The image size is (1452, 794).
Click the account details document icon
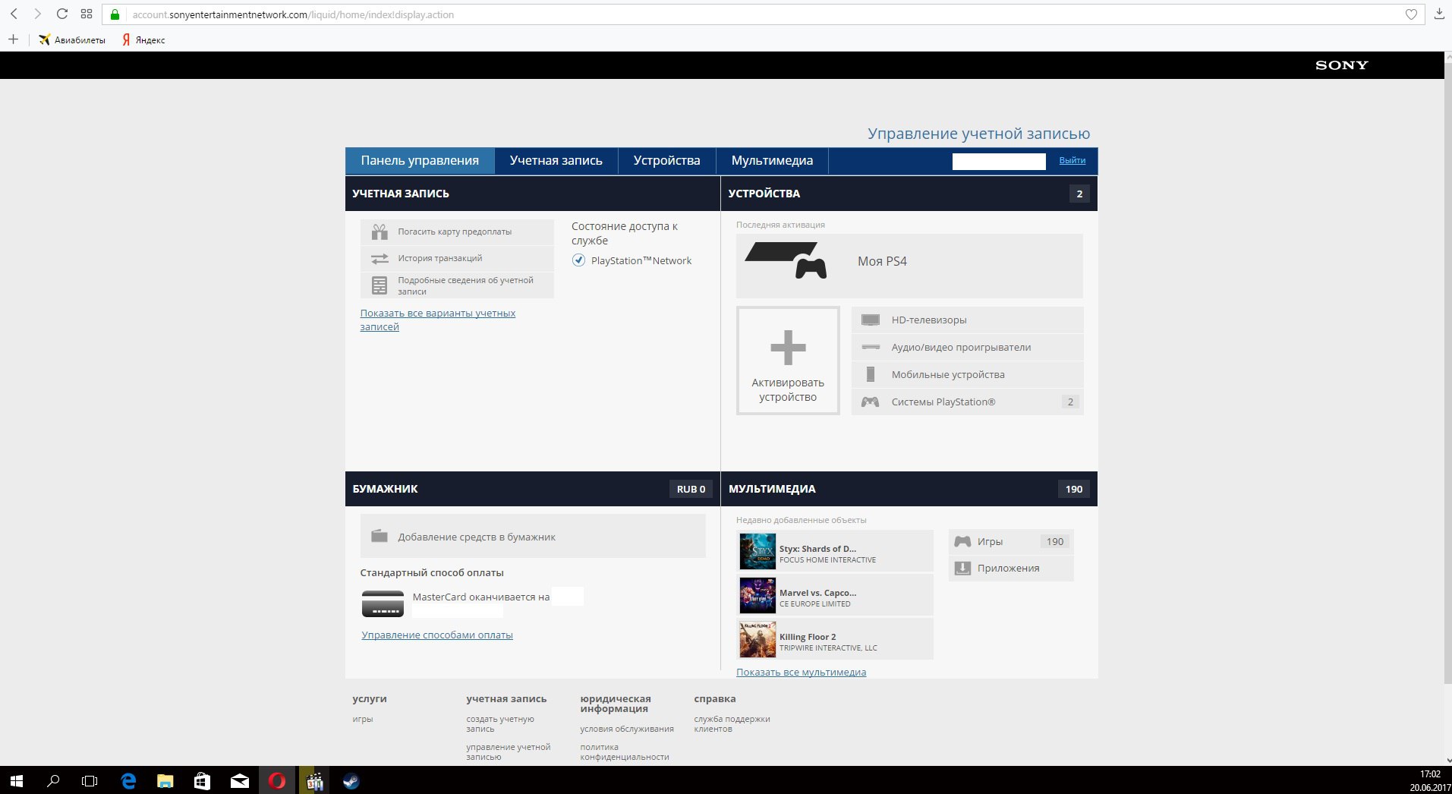380,285
